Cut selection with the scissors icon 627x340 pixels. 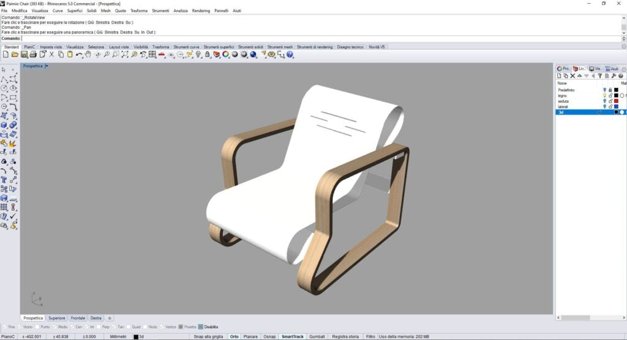click(51, 55)
